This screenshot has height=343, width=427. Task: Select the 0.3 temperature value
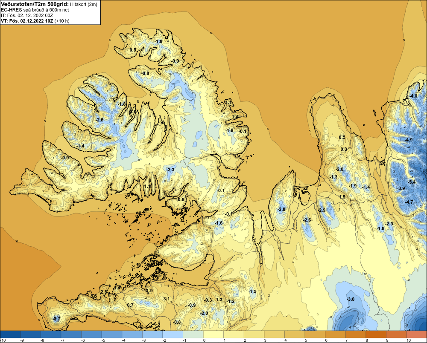[x=344, y=149]
